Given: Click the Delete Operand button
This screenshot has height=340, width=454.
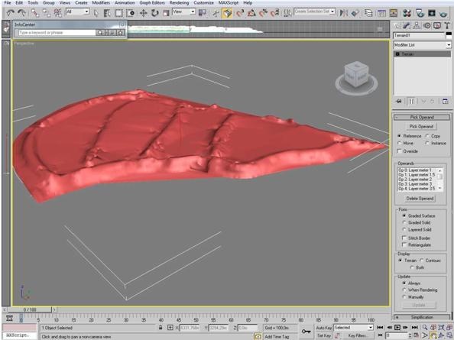Looking at the screenshot, I should click(420, 199).
